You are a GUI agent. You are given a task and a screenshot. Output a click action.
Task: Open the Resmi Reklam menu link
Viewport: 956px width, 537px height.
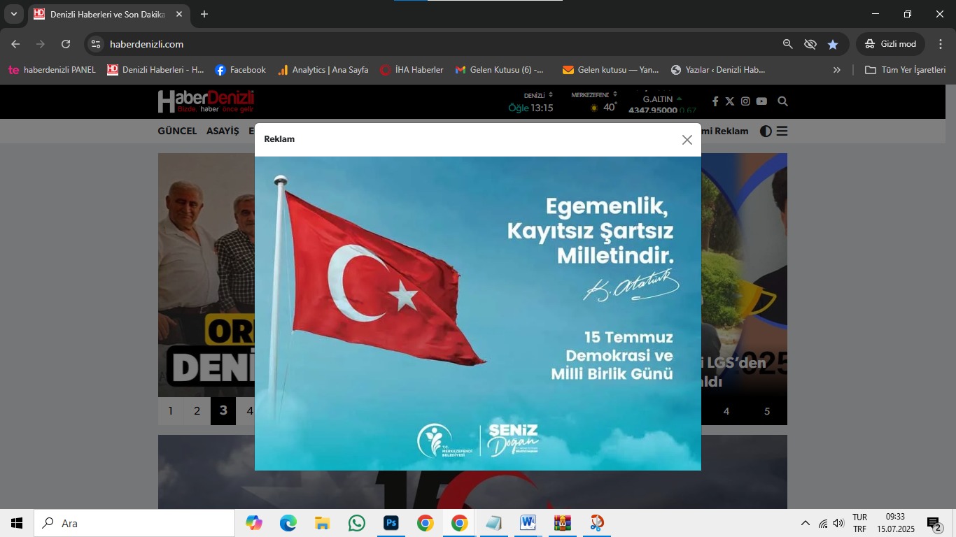point(724,131)
